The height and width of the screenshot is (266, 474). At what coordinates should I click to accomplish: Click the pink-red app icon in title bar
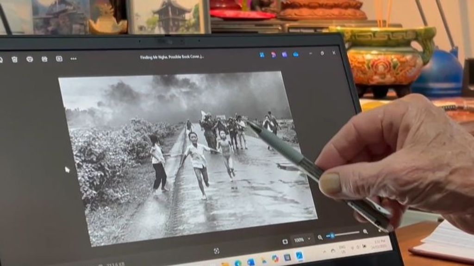tap(273, 55)
